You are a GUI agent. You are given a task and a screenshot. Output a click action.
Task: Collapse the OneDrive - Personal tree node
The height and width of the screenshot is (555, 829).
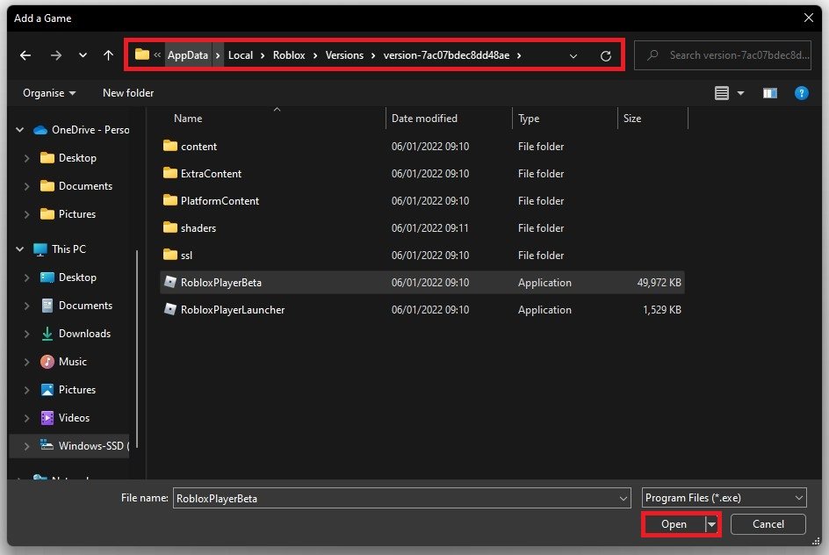(x=20, y=129)
